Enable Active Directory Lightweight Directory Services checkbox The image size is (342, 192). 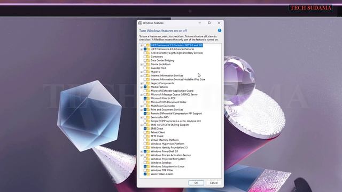(x=145, y=53)
